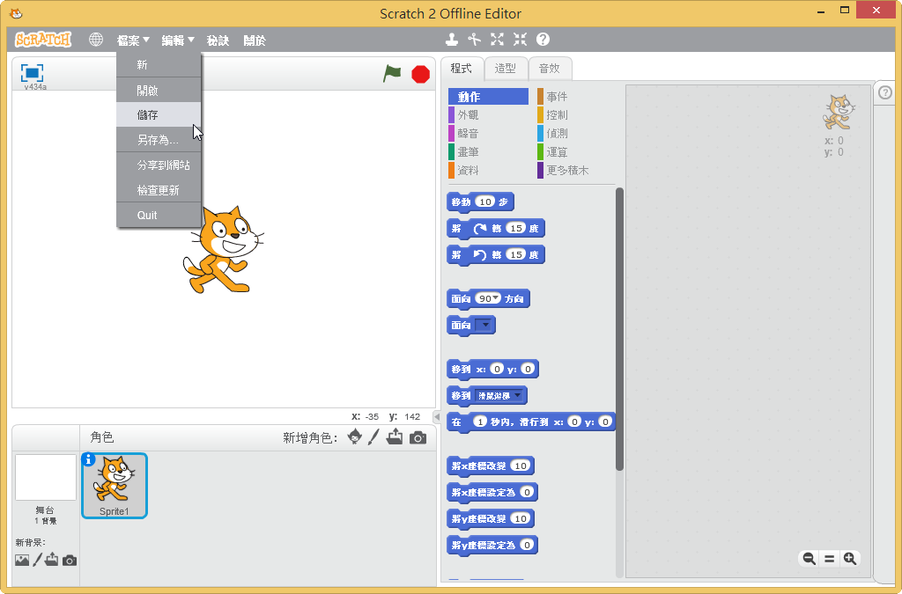
Task: Open the 編輯 edit menu
Action: [178, 40]
